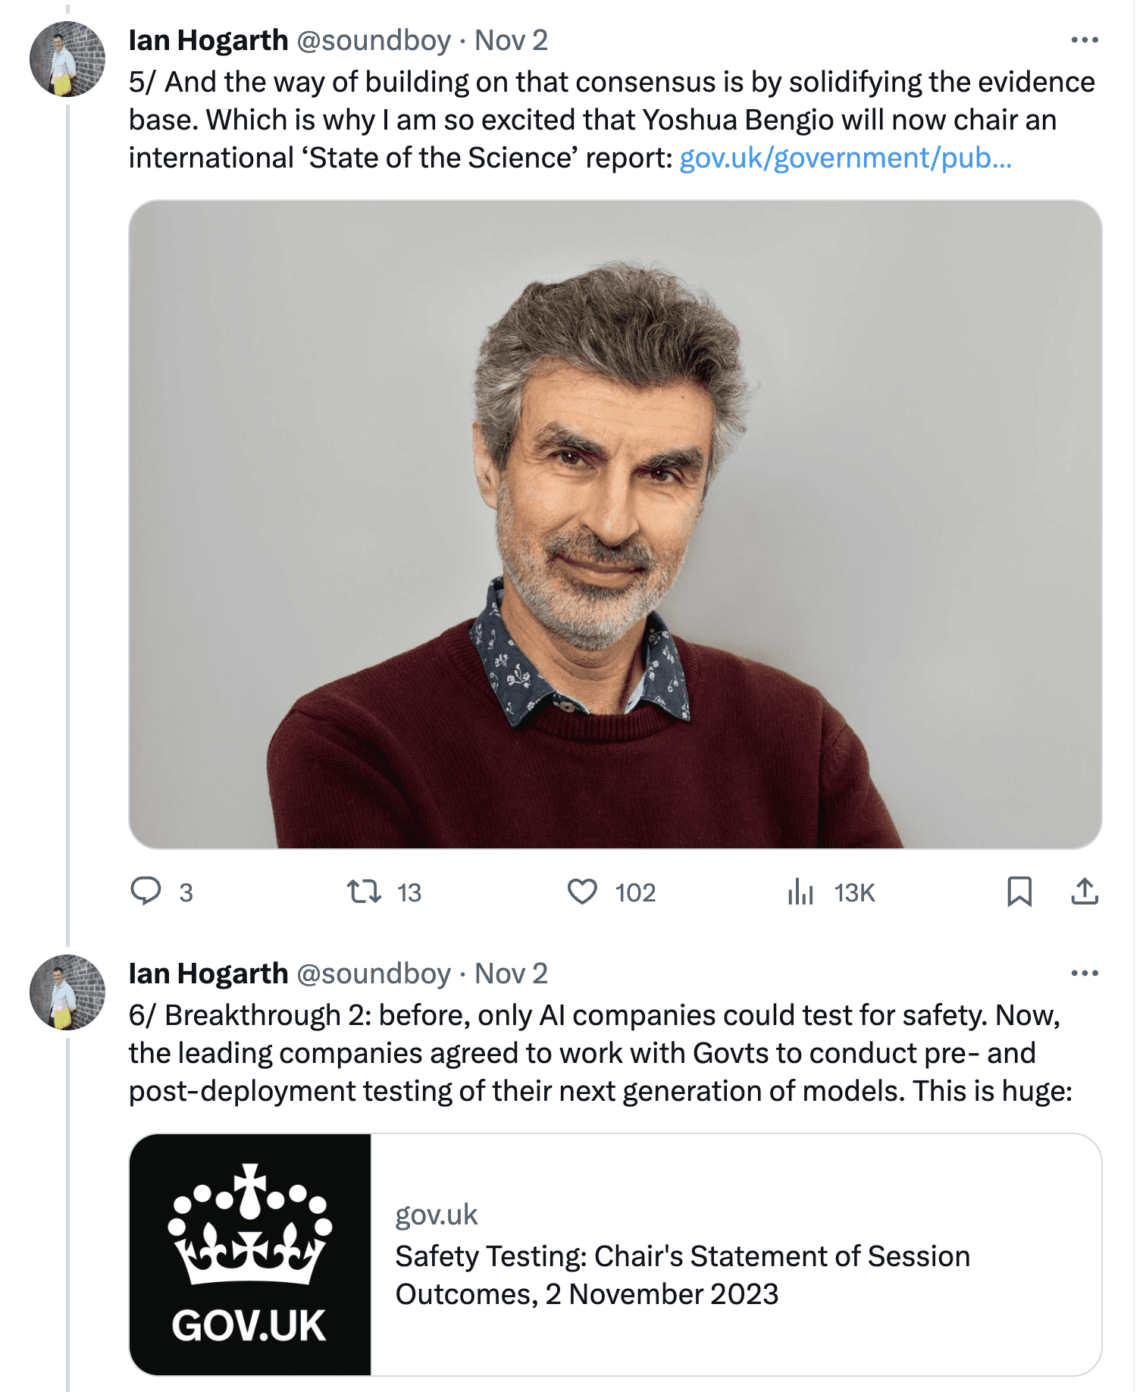The height and width of the screenshot is (1392, 1146).
Task: Reply to the 5/ tweet
Action: pos(146,892)
